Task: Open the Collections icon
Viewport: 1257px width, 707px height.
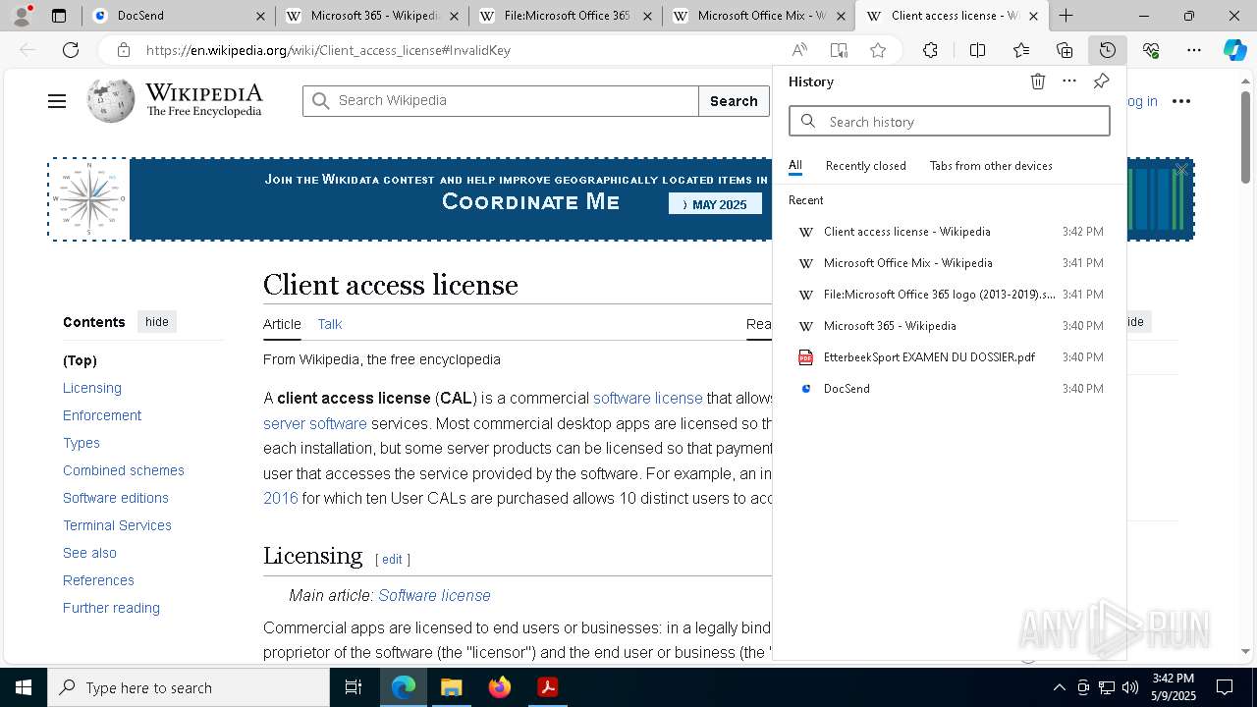Action: (1065, 50)
